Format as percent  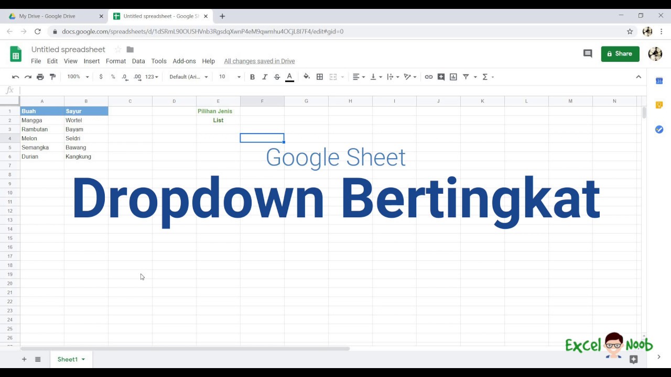point(113,77)
